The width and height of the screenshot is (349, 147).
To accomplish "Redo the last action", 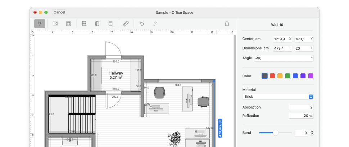I will pos(155,24).
